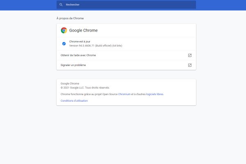
Task: Click the magnifying glass search icon
Action: [x=61, y=5]
